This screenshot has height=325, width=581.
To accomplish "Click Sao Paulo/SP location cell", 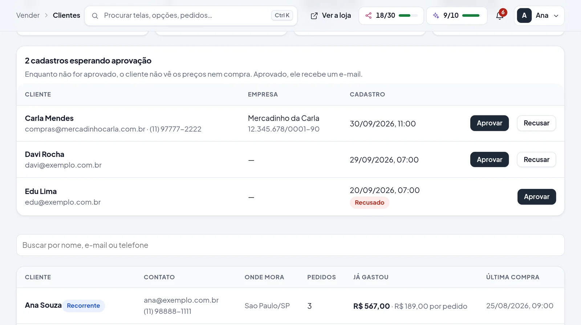I will point(267,306).
